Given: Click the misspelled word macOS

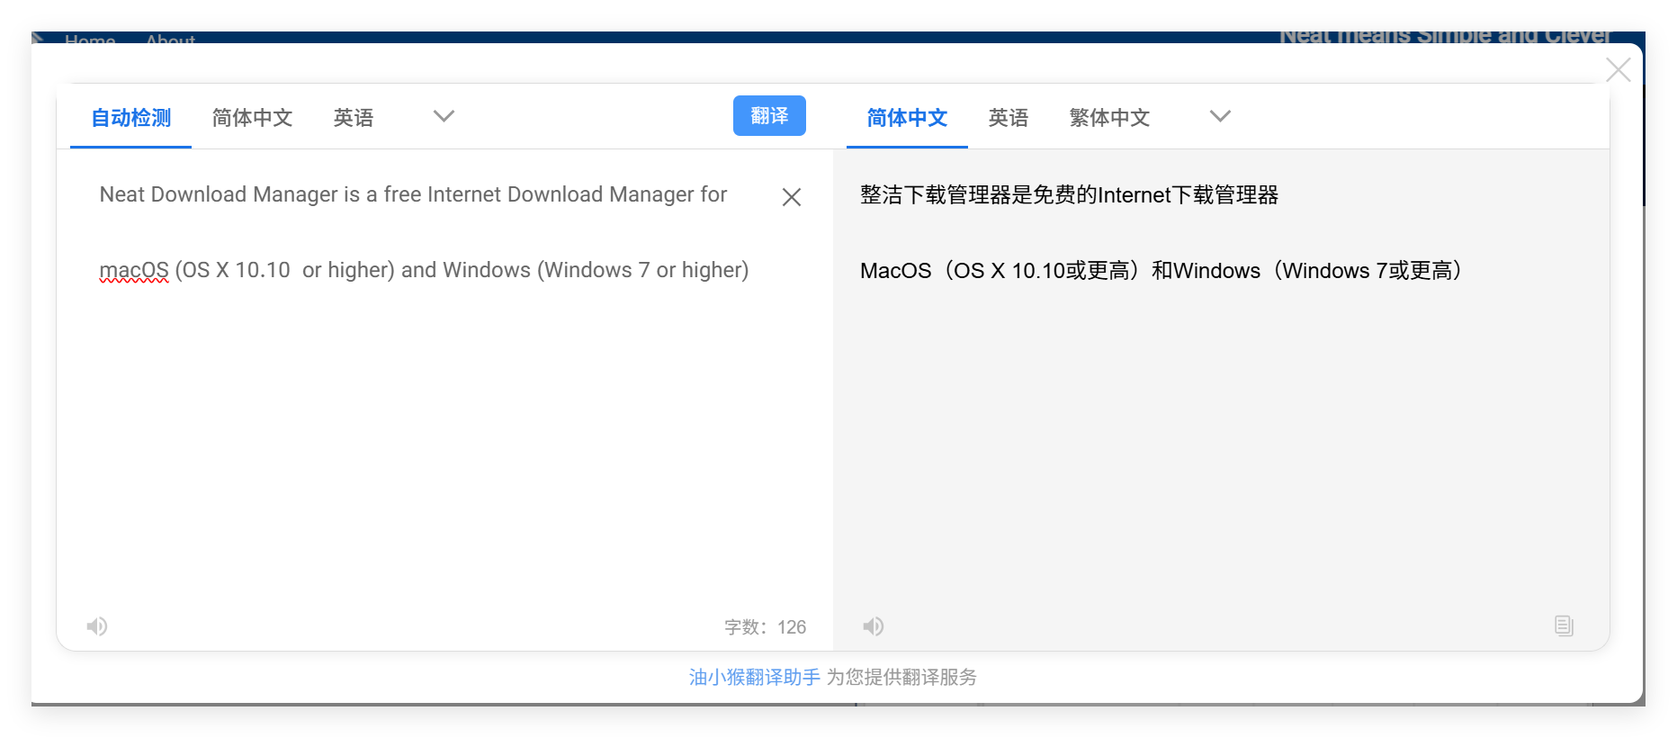Looking at the screenshot, I should [134, 270].
